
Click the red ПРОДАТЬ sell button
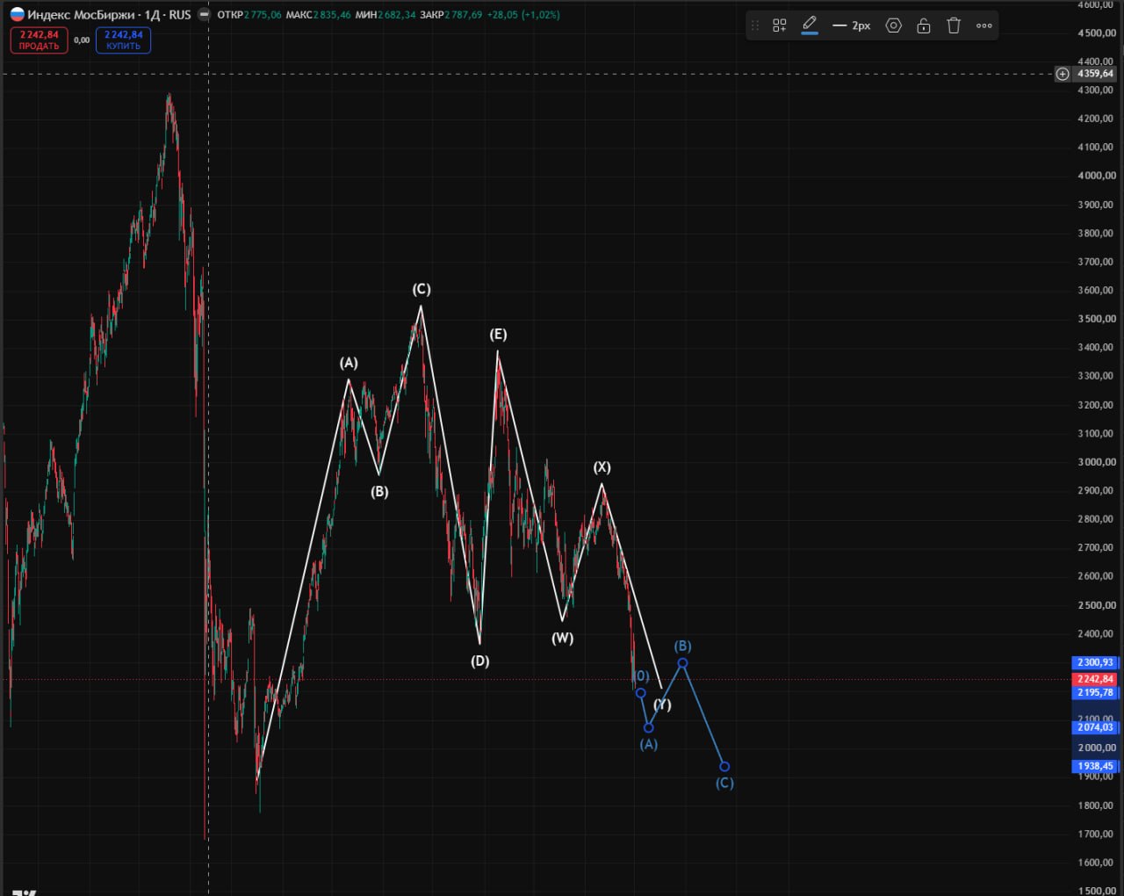pos(39,40)
